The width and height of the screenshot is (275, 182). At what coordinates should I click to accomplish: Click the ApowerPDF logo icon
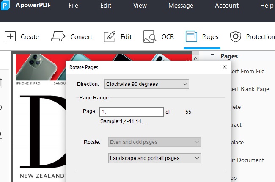tap(6, 5)
